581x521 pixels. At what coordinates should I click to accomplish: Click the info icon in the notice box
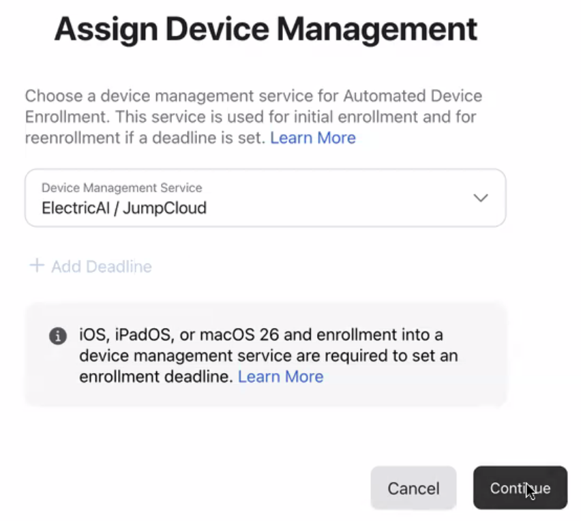coord(58,336)
